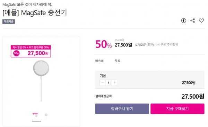Increase quantity with plus button
208x127 pixels.
pos(115,83)
